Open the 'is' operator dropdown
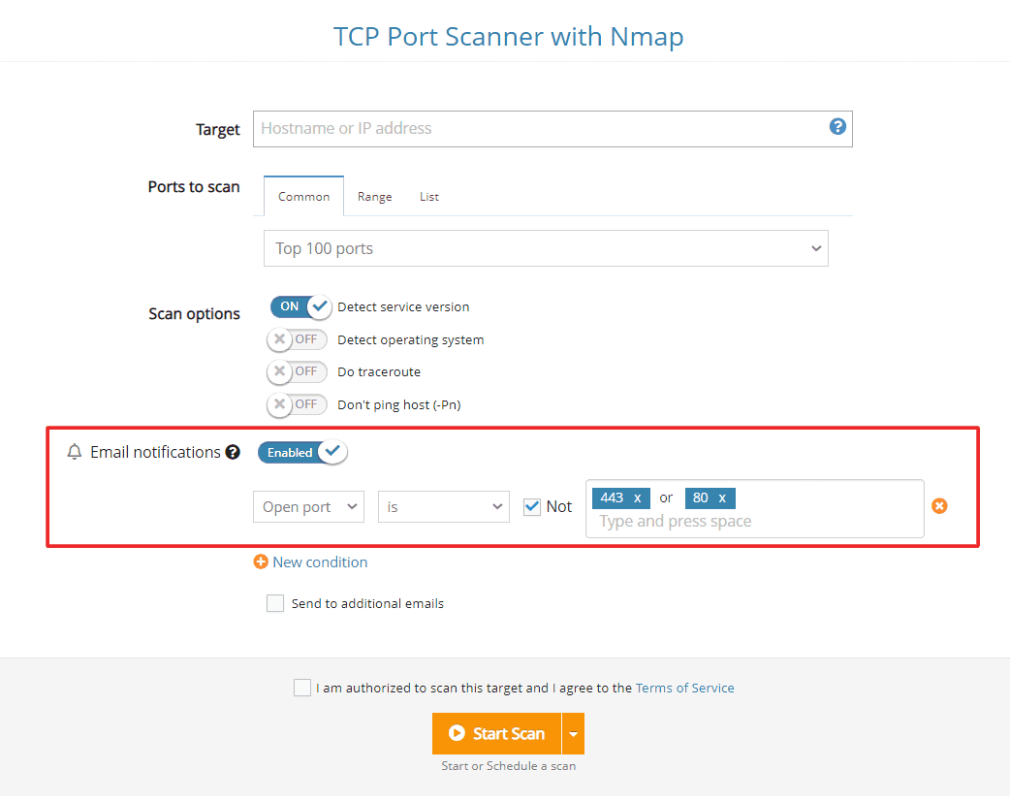1010x802 pixels. [x=443, y=505]
